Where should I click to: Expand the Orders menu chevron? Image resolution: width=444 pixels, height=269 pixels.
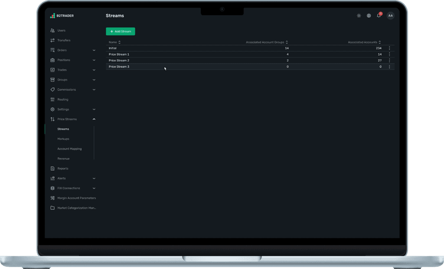[94, 50]
